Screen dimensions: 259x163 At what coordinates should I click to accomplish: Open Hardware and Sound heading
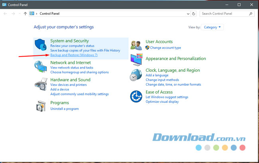(71, 80)
